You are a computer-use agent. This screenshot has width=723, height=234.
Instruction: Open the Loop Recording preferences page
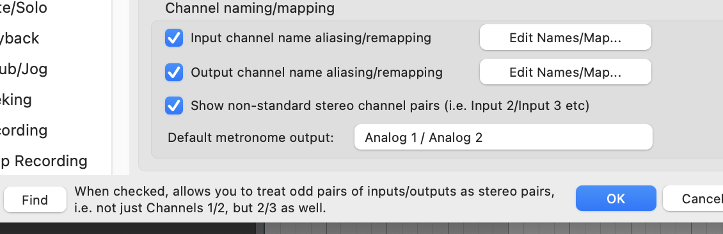click(44, 160)
